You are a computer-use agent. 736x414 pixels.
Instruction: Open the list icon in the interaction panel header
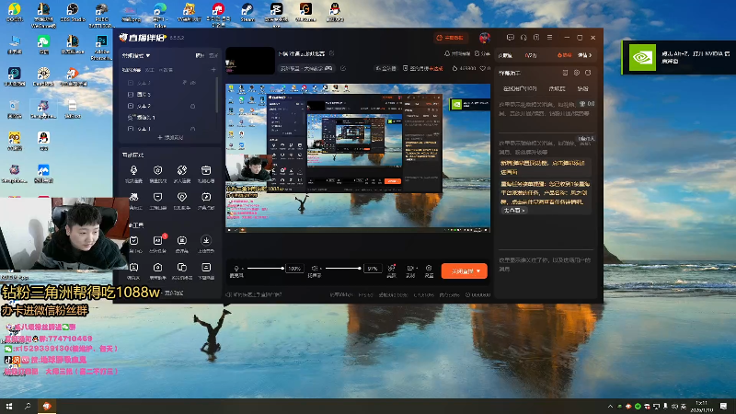pyautogui.click(x=565, y=73)
